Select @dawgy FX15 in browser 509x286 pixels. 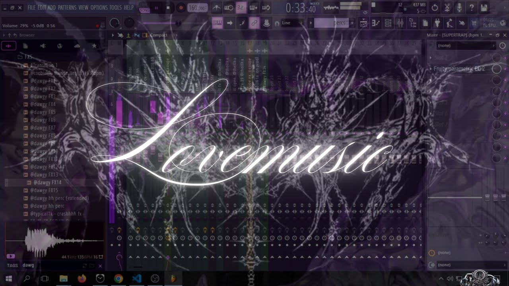click(44, 190)
